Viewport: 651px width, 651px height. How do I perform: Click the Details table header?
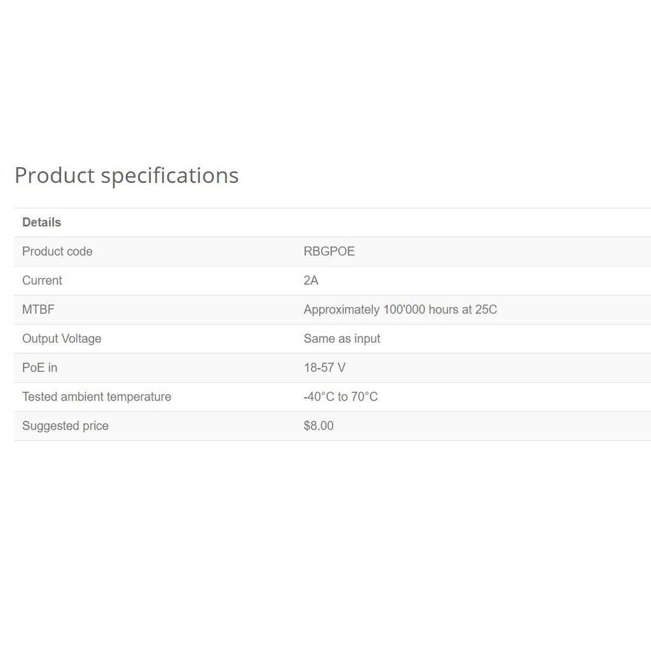tap(41, 223)
